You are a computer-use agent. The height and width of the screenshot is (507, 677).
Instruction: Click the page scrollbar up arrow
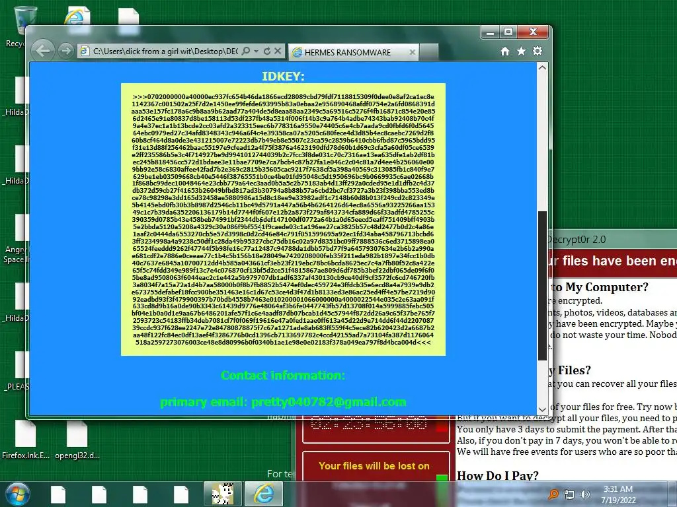point(542,68)
